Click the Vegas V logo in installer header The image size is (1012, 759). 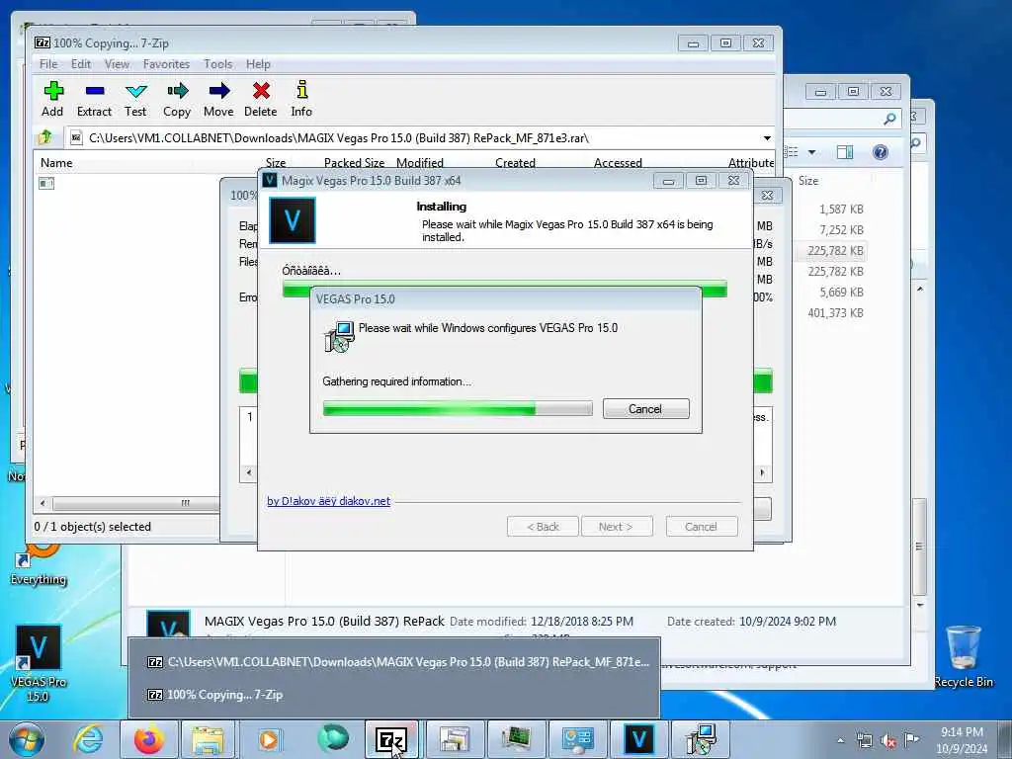(x=293, y=220)
